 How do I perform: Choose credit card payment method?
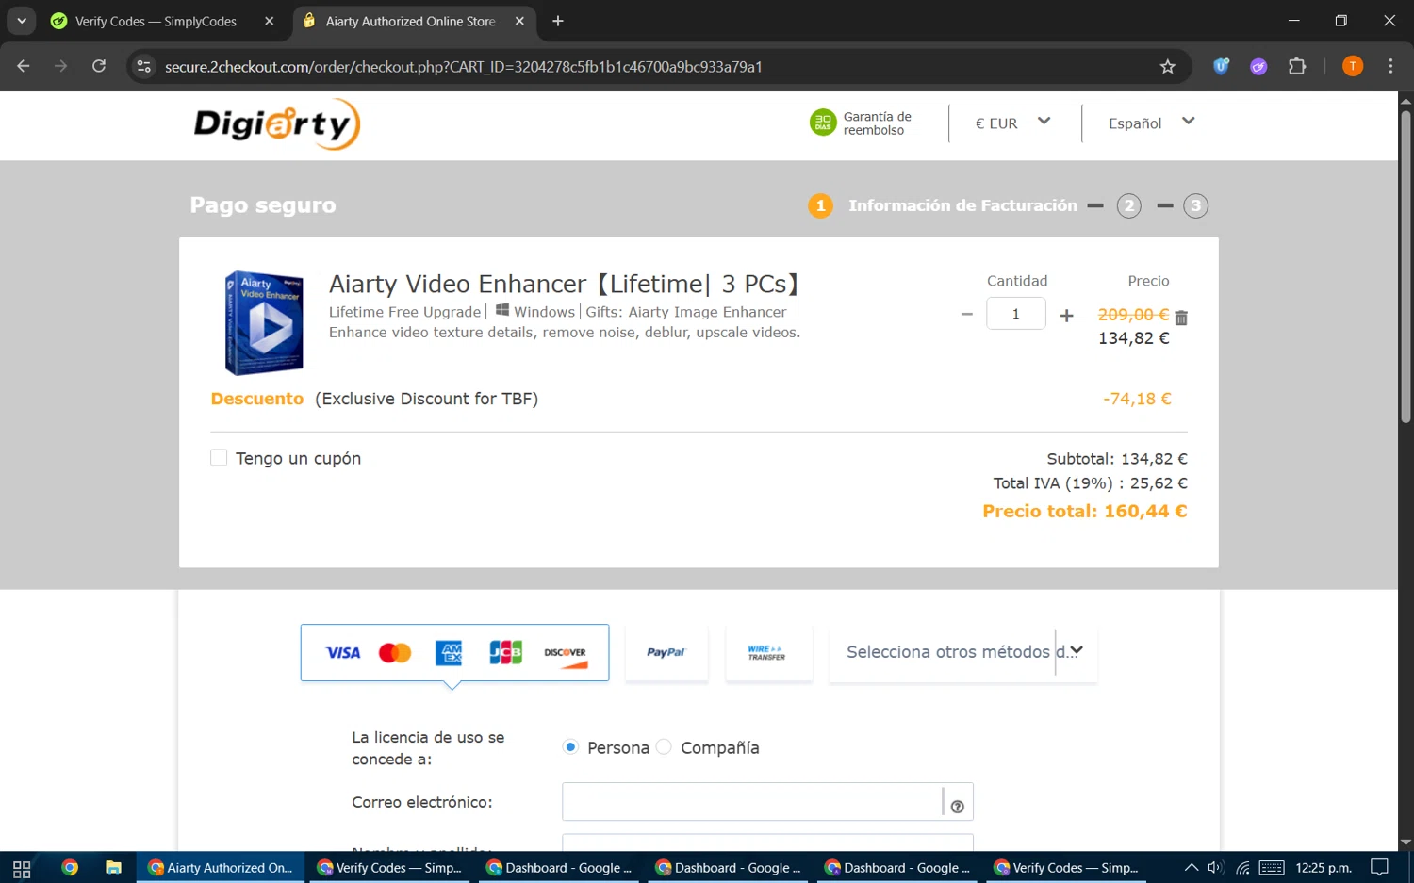454,652
